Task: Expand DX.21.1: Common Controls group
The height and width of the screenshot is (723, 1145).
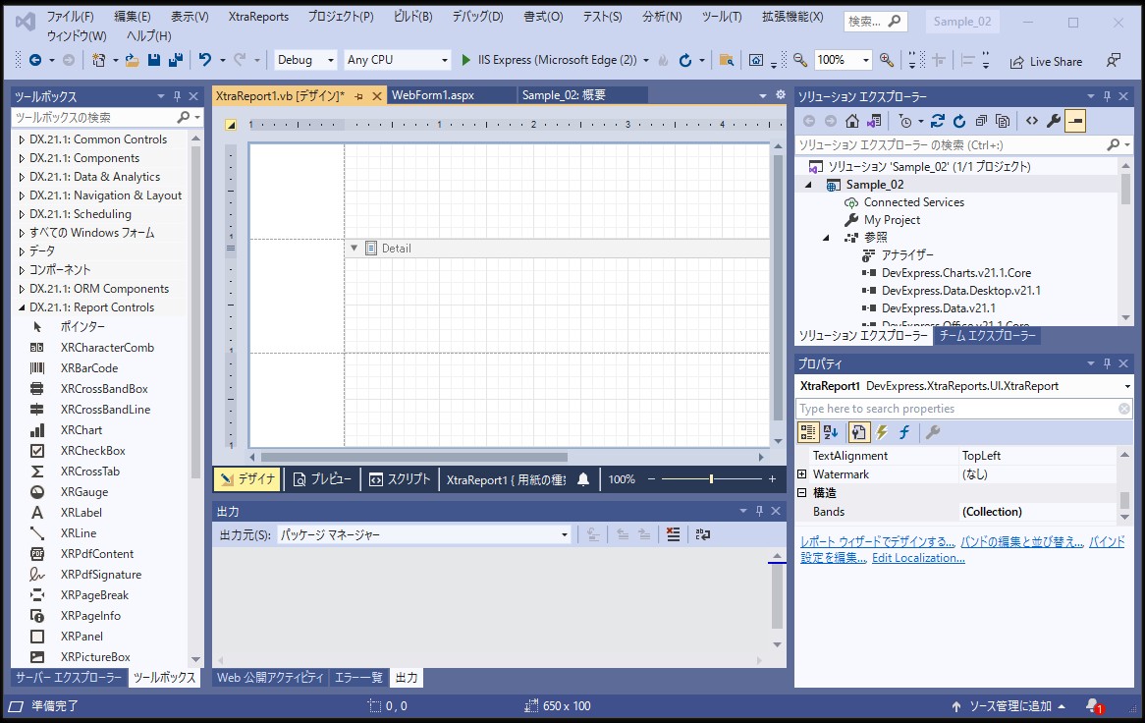Action: point(22,139)
